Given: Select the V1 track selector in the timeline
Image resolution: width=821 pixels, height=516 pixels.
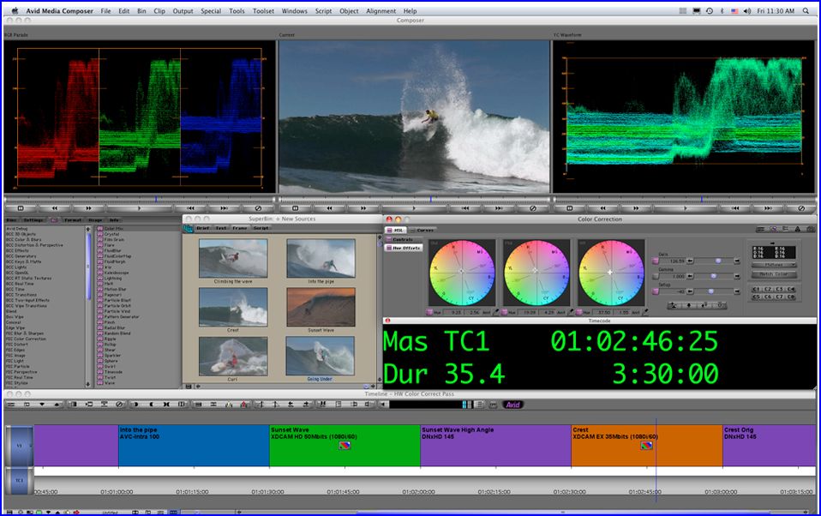Looking at the screenshot, I should (20, 446).
